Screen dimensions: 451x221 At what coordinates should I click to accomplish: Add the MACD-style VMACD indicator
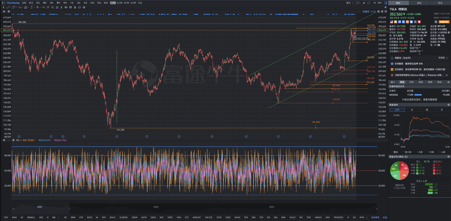pos(318,217)
